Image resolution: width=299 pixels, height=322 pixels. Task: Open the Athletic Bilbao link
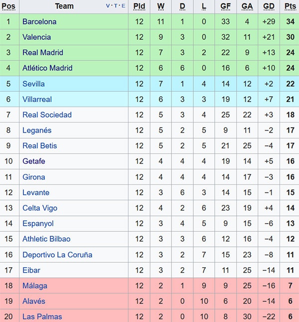point(46,239)
